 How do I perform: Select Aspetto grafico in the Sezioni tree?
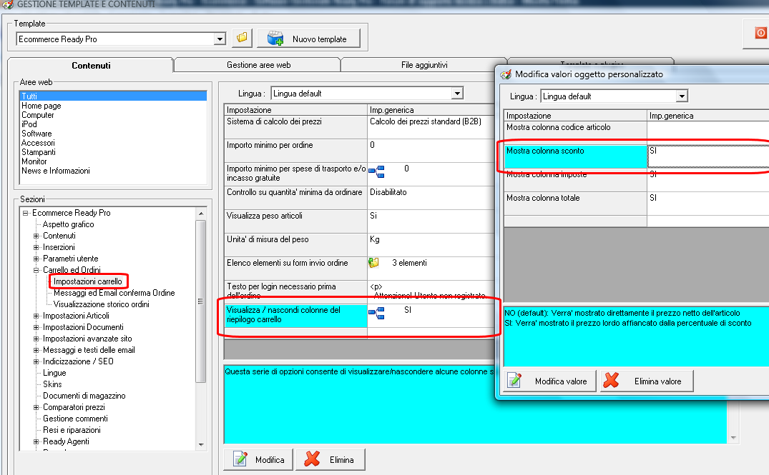click(68, 224)
